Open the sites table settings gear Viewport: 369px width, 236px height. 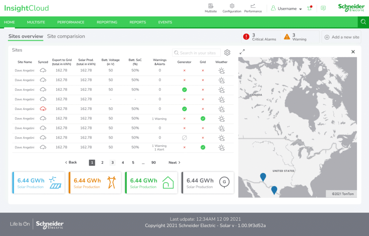[227, 52]
